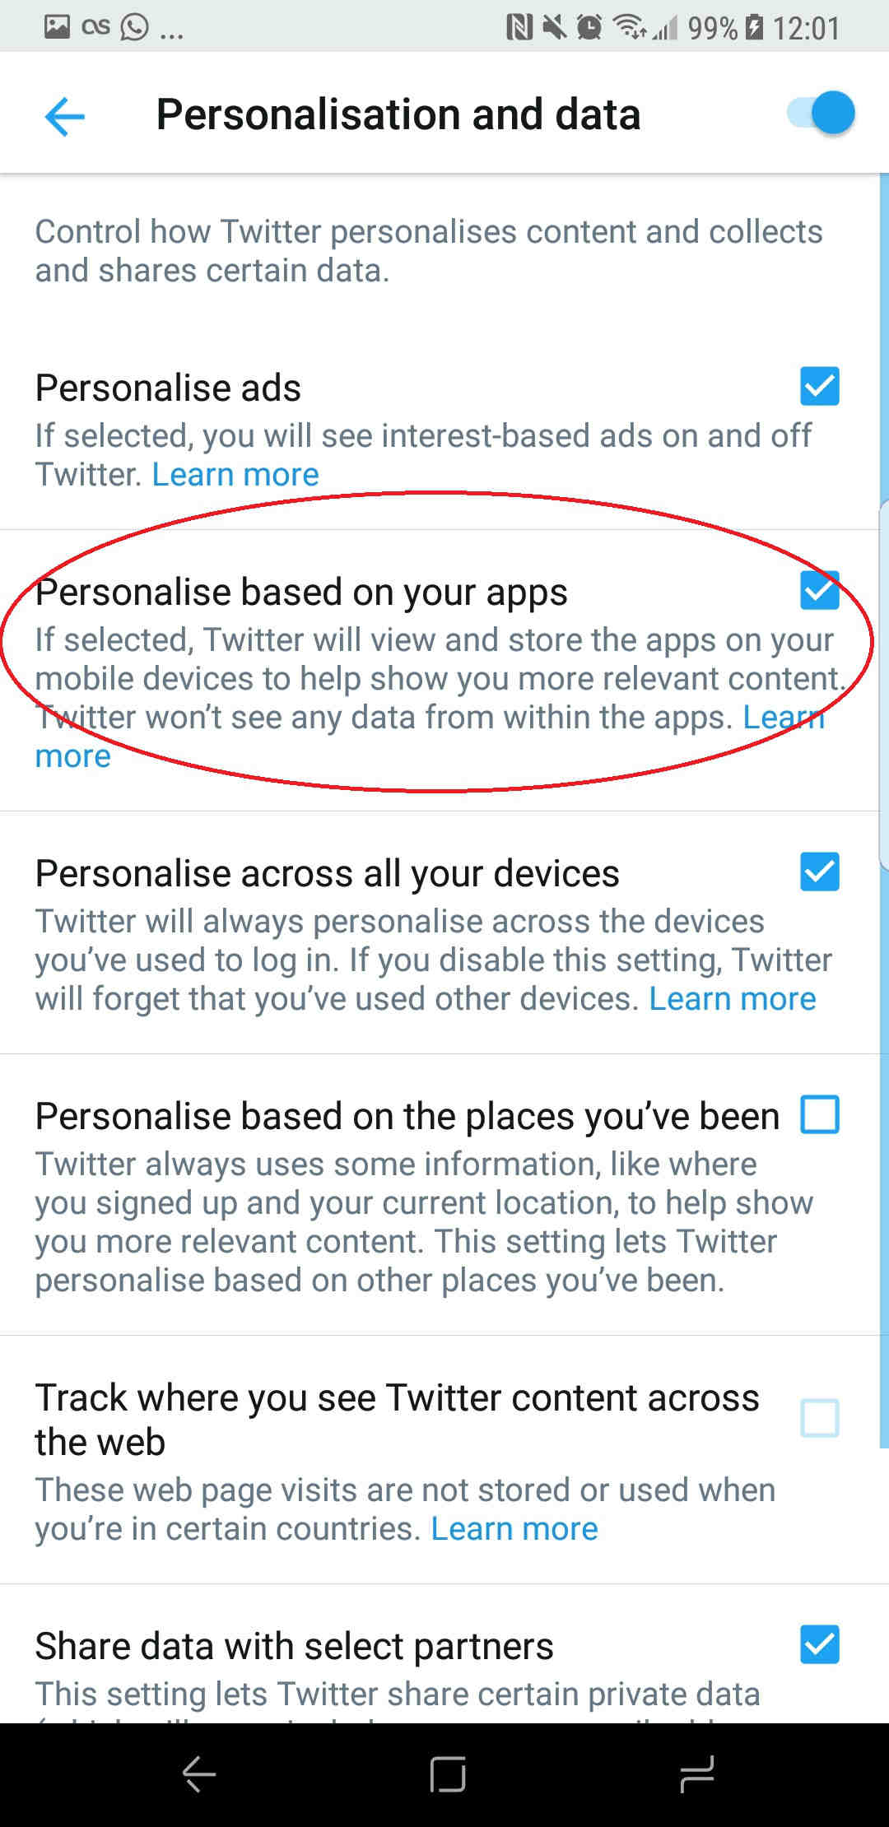This screenshot has width=889, height=1827.
Task: Tap the Personalisation and data page title
Action: coord(398,114)
